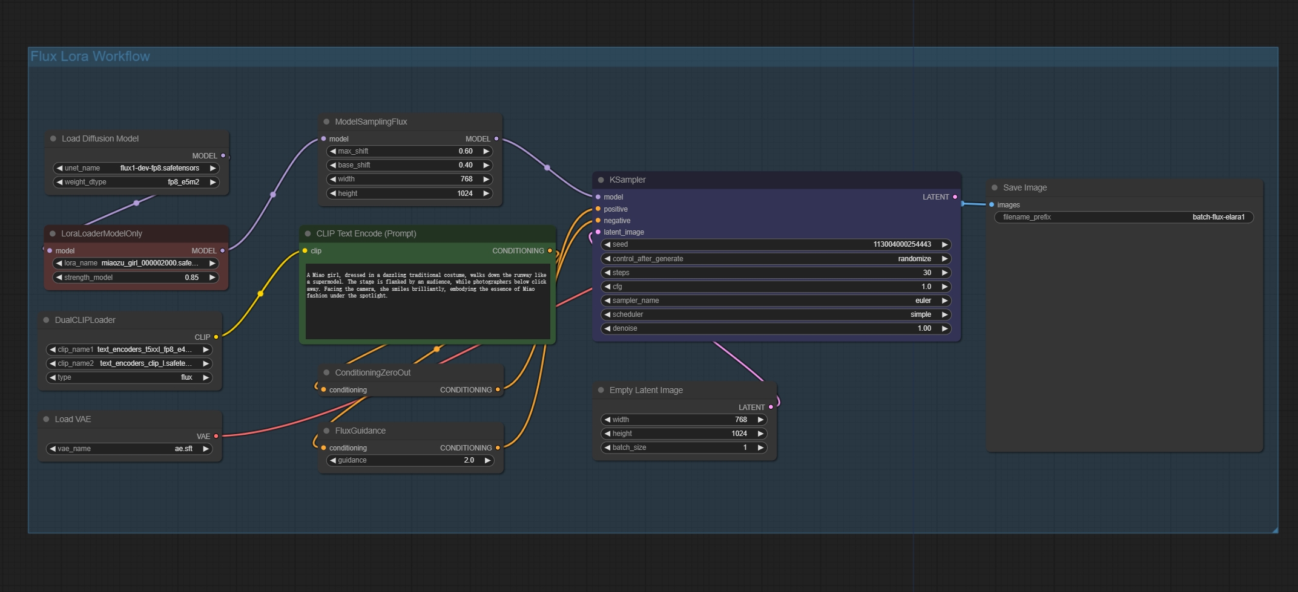This screenshot has width=1298, height=592.
Task: Open the sampler_name dropdown in KSampler
Action: click(776, 301)
